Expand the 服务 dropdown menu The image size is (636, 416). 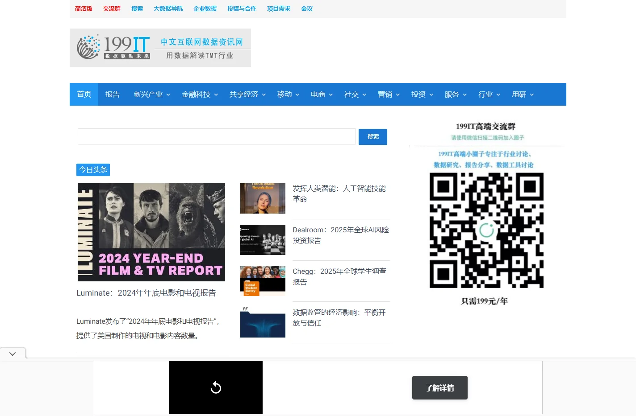point(456,94)
